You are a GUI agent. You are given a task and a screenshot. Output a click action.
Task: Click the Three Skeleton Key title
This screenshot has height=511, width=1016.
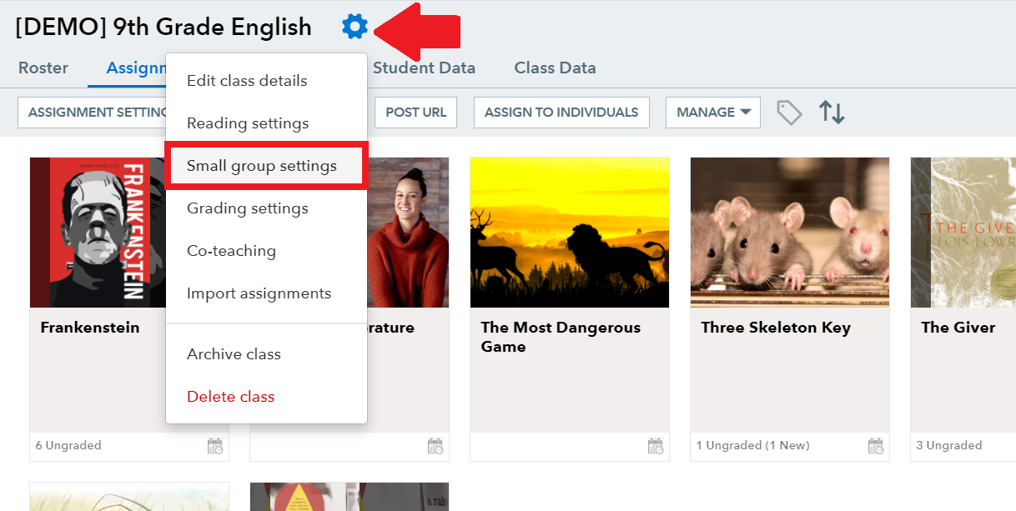[776, 328]
